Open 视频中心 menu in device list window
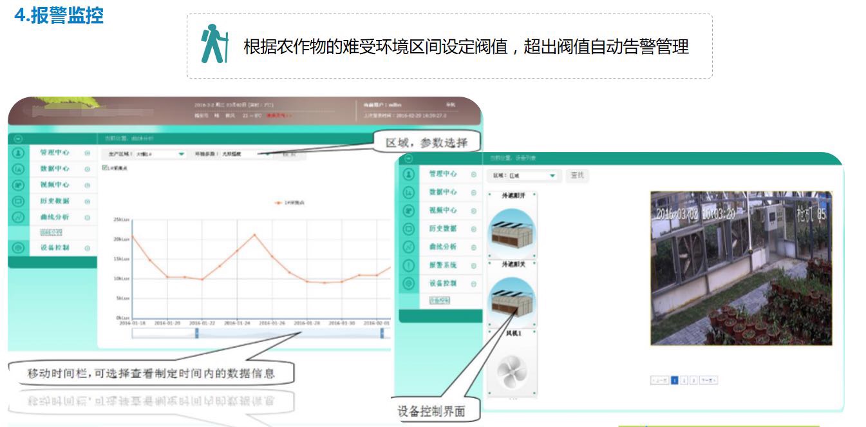 [443, 210]
